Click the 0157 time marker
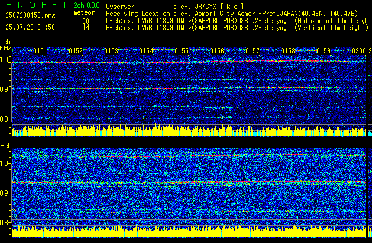Image resolution: width=372 pixels, height=243 pixels. pos(253,51)
